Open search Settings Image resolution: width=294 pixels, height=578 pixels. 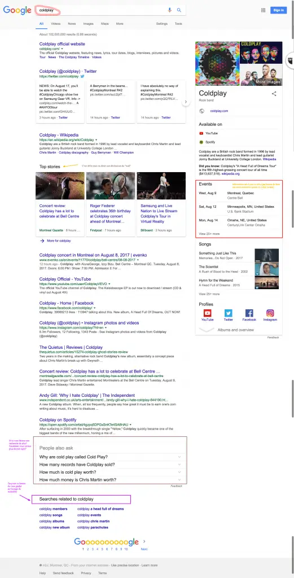click(162, 24)
